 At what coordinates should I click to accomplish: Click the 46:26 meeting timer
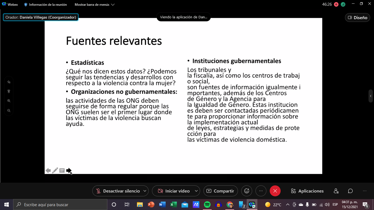point(327,4)
